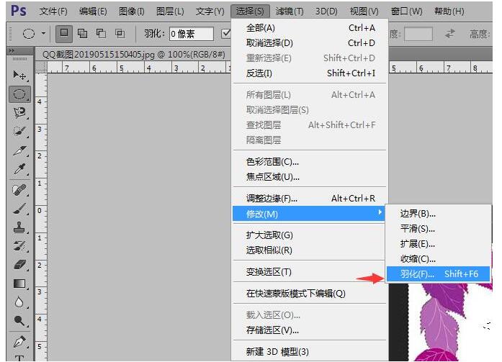Click the swap width and height button
Screen dimensions: 502x362
450,34
